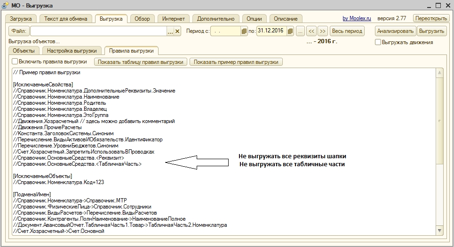Click line //Константа.ЗаголовокСистемы.Синоним

[64, 133]
